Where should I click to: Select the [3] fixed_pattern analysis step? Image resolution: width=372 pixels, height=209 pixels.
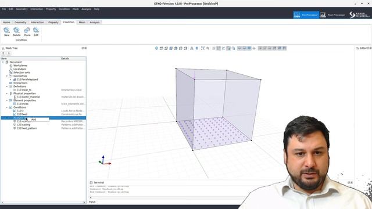(27, 128)
